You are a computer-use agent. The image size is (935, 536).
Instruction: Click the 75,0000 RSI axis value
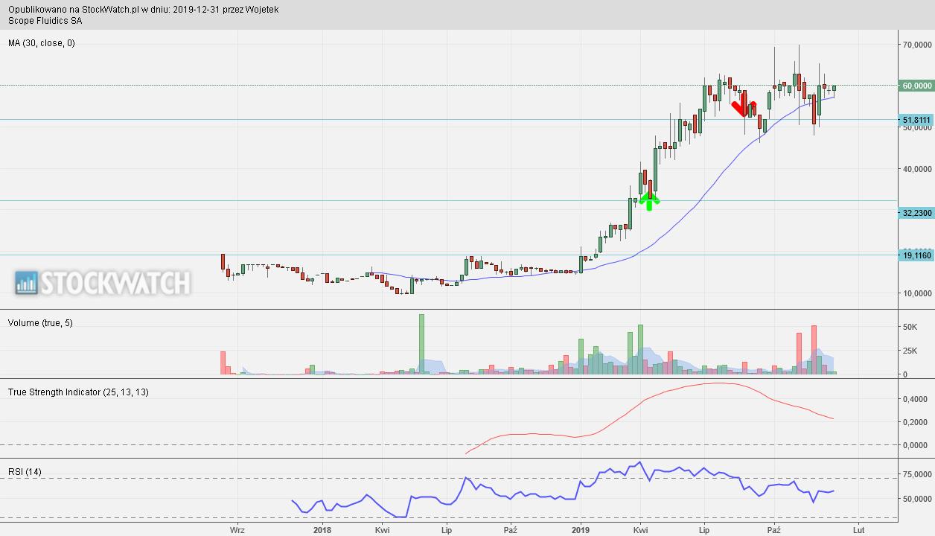[x=917, y=474]
